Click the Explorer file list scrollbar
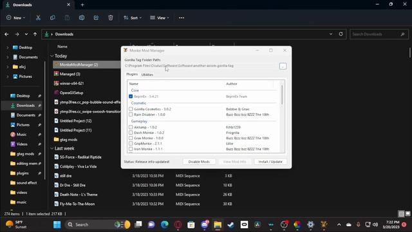This screenshot has width=412, height=232. 409,53
